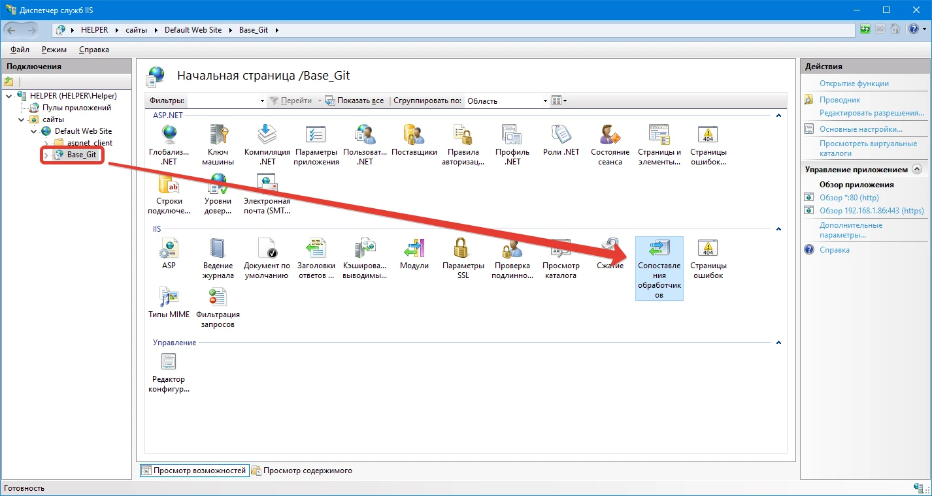Collapse the HELPER server tree node

[8, 96]
